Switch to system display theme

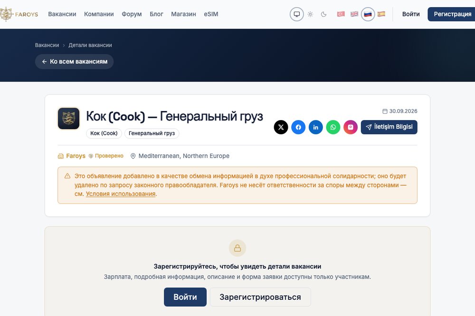pyautogui.click(x=296, y=14)
